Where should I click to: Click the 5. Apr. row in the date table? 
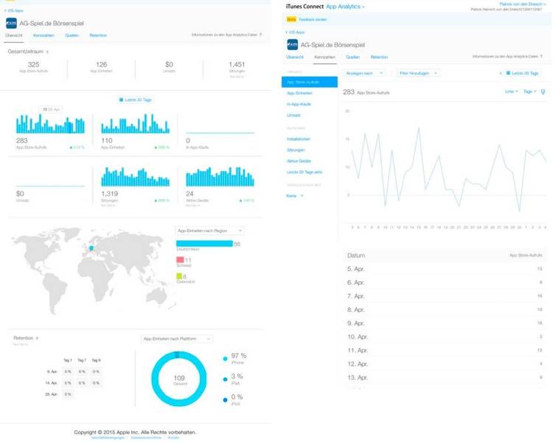(x=445, y=269)
